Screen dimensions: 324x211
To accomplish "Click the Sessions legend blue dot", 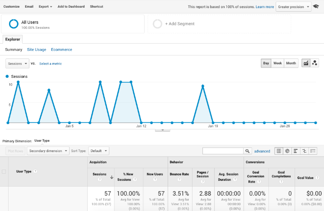I will [x=7, y=76].
